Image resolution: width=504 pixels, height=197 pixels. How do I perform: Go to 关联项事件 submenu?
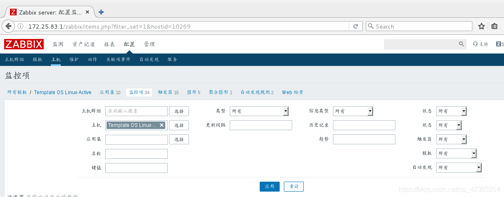coord(118,59)
